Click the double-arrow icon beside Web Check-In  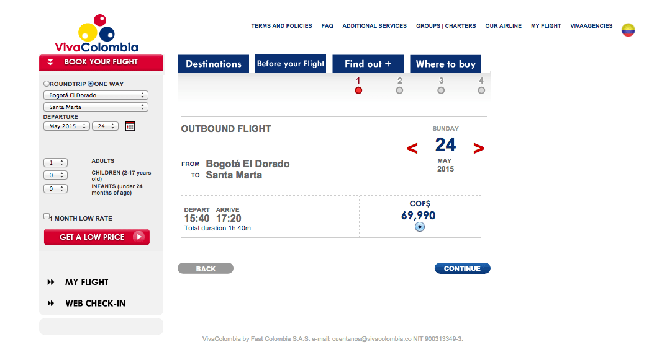(x=51, y=303)
